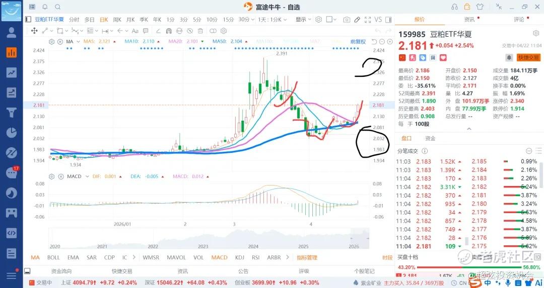Click the 时段 time-period link
544x288 pixels.
click(x=387, y=257)
